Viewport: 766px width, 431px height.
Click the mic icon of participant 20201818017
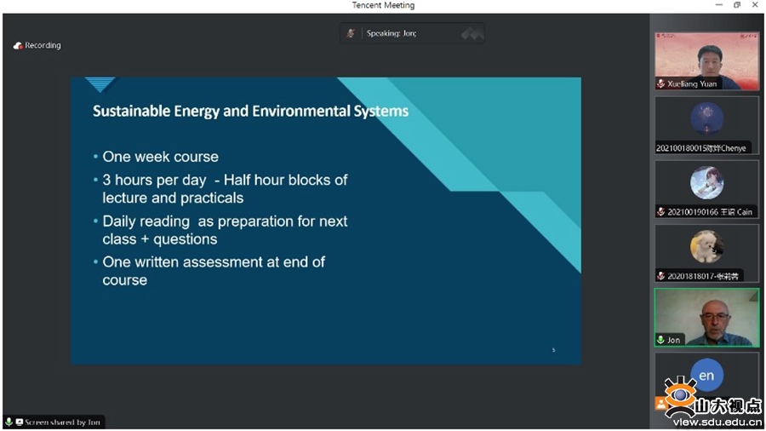click(660, 276)
